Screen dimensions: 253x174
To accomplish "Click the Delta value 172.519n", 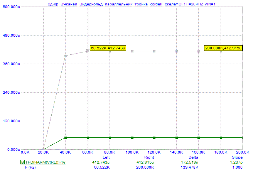I will 190,162.
